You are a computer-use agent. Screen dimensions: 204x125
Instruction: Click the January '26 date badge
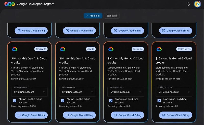click(x=41, y=49)
